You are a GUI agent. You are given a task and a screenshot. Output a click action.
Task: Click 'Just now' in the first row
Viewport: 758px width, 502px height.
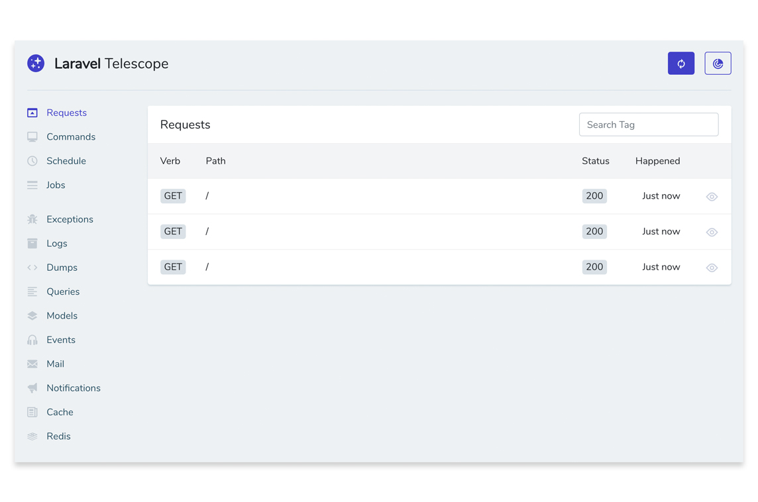(661, 195)
